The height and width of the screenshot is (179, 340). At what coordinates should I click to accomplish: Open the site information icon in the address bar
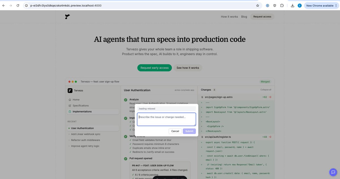coord(26,5)
